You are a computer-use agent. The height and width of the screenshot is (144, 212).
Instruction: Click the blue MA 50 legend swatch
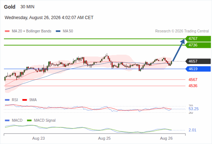58,31
